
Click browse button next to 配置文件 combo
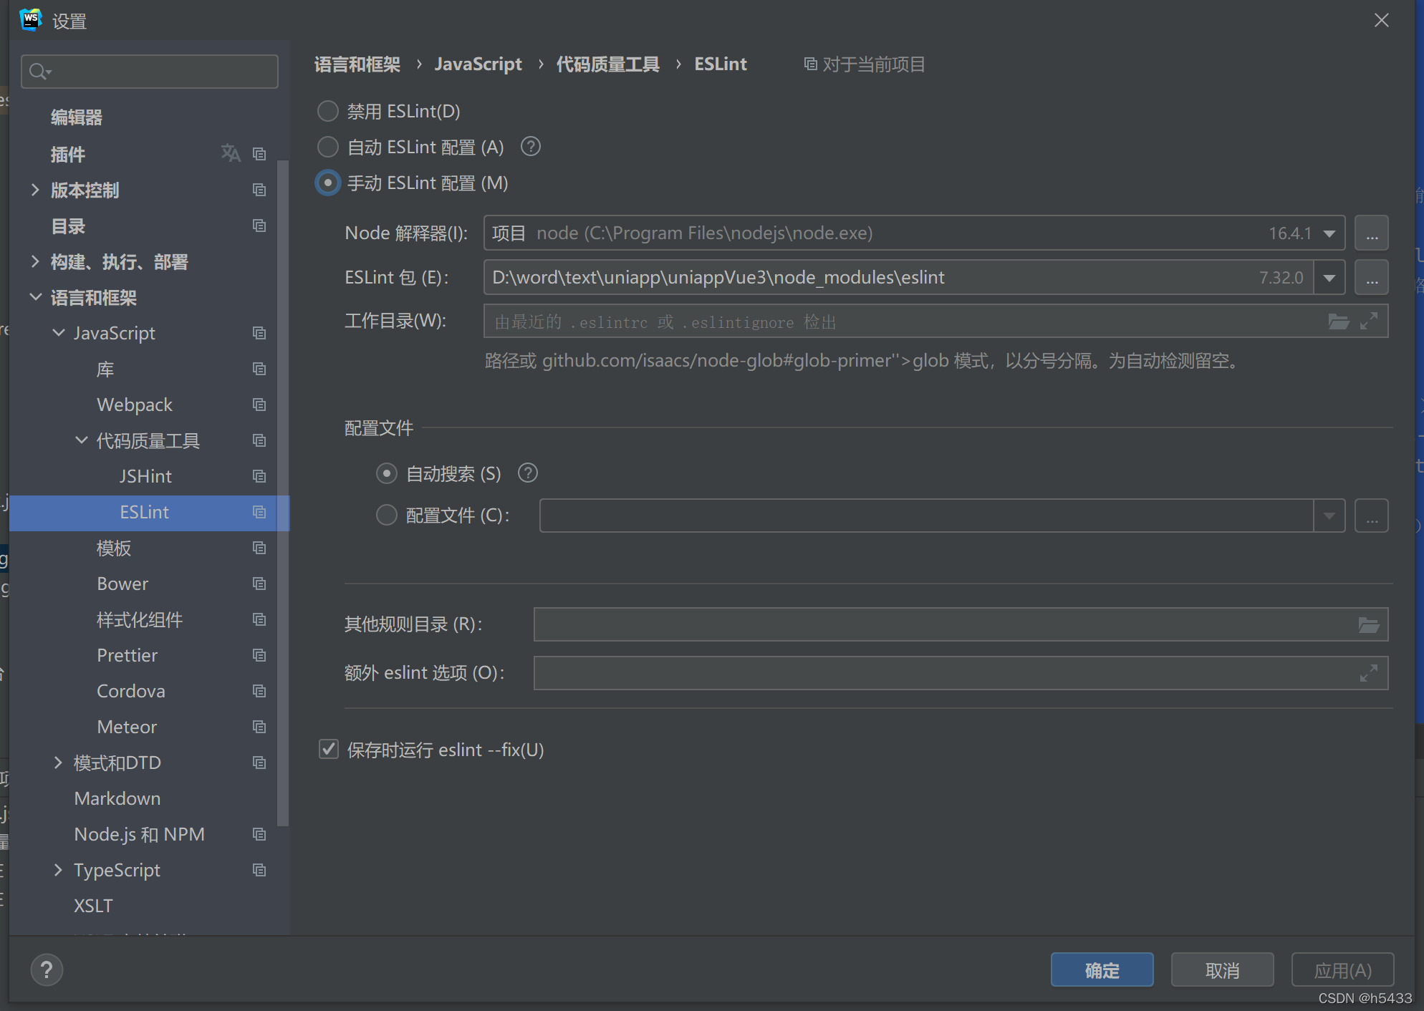[x=1371, y=516]
